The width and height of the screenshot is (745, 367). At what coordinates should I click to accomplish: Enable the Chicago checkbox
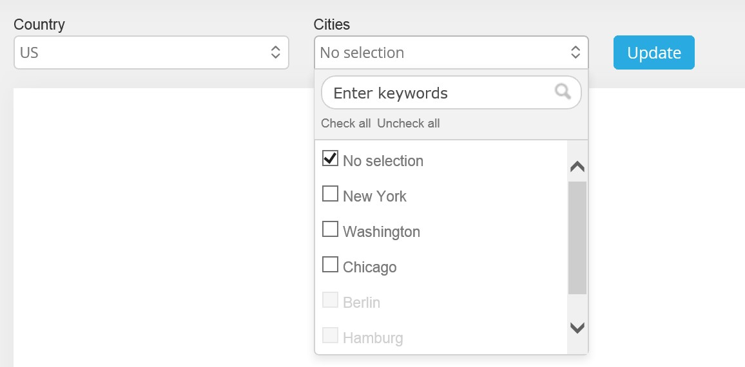point(330,265)
